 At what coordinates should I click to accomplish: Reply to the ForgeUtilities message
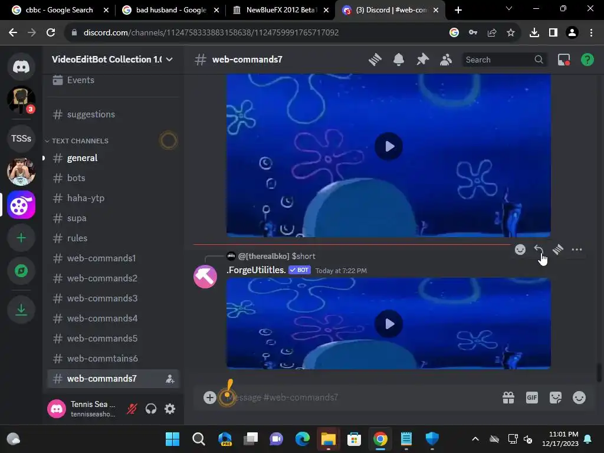[539, 250]
